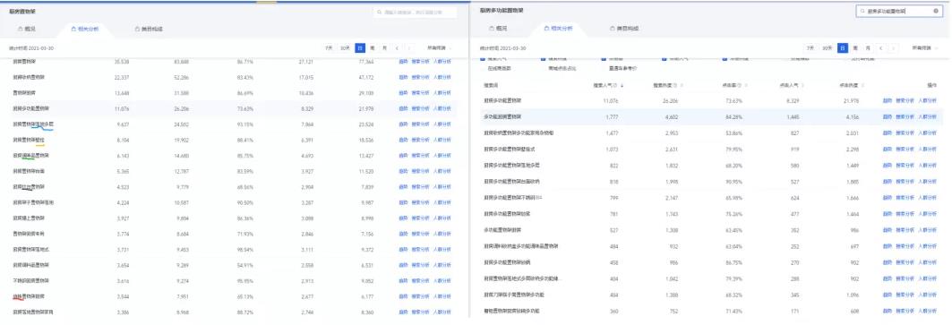
Task: Switch to 类目构成 tab in left panel
Action: click(148, 29)
